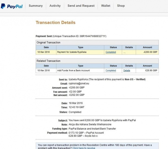Click 'Add Funds from a Bank Account' cell
Image resolution: width=168 pixels, height=149 pixels.
click(80, 71)
